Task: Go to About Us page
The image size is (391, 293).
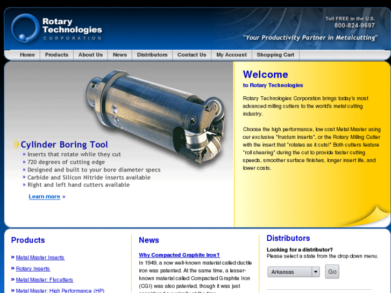Action: coord(90,55)
